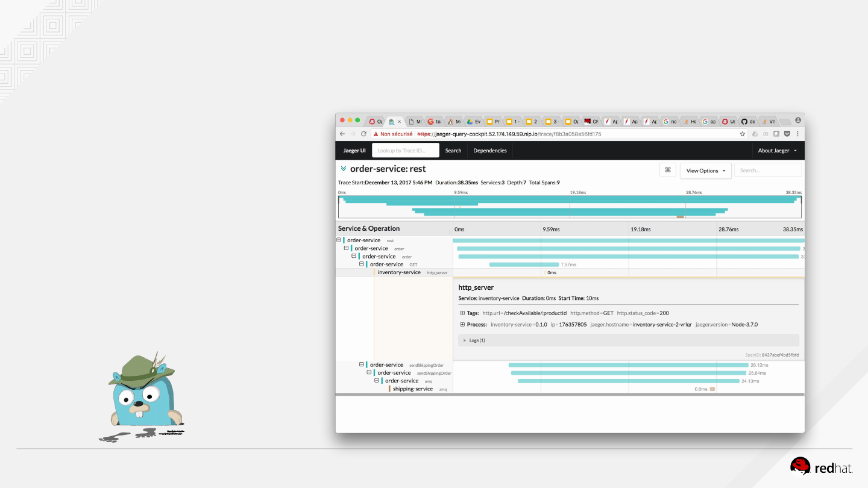The width and height of the screenshot is (868, 488).
Task: Expand the Process section in span details
Action: click(x=462, y=325)
